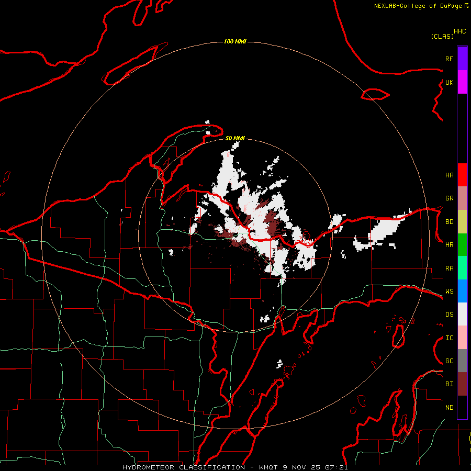The width and height of the screenshot is (471, 471).
Task: Click the GC legend label
Action: point(449,361)
